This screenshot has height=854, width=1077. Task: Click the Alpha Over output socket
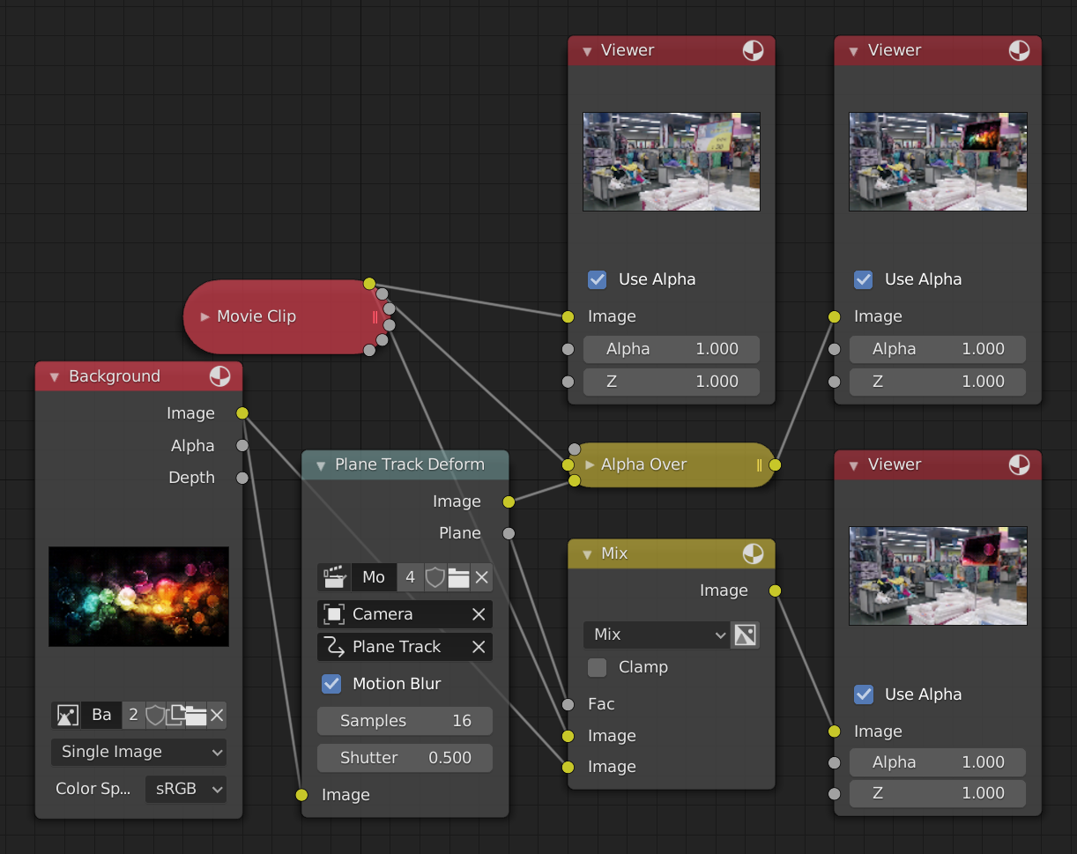tap(775, 464)
